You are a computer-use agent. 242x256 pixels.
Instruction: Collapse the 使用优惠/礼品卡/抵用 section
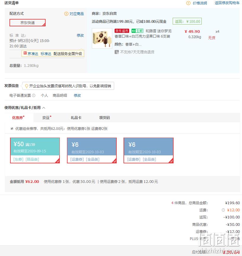(x=44, y=108)
